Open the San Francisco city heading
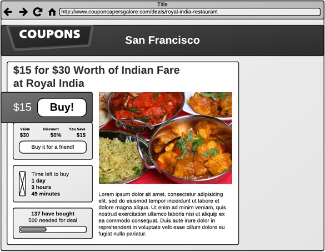This screenshot has width=325, height=252. coord(162,40)
